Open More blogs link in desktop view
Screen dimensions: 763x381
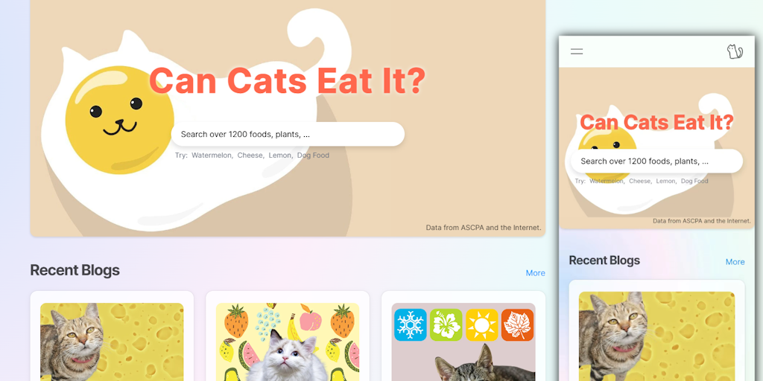pos(535,273)
